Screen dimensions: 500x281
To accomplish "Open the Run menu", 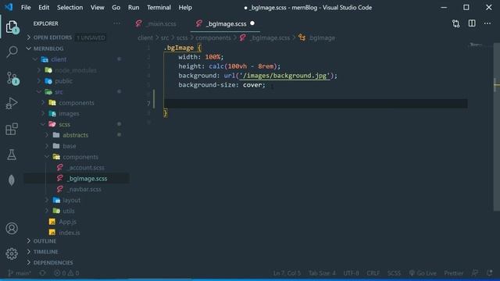I will pyautogui.click(x=134, y=7).
